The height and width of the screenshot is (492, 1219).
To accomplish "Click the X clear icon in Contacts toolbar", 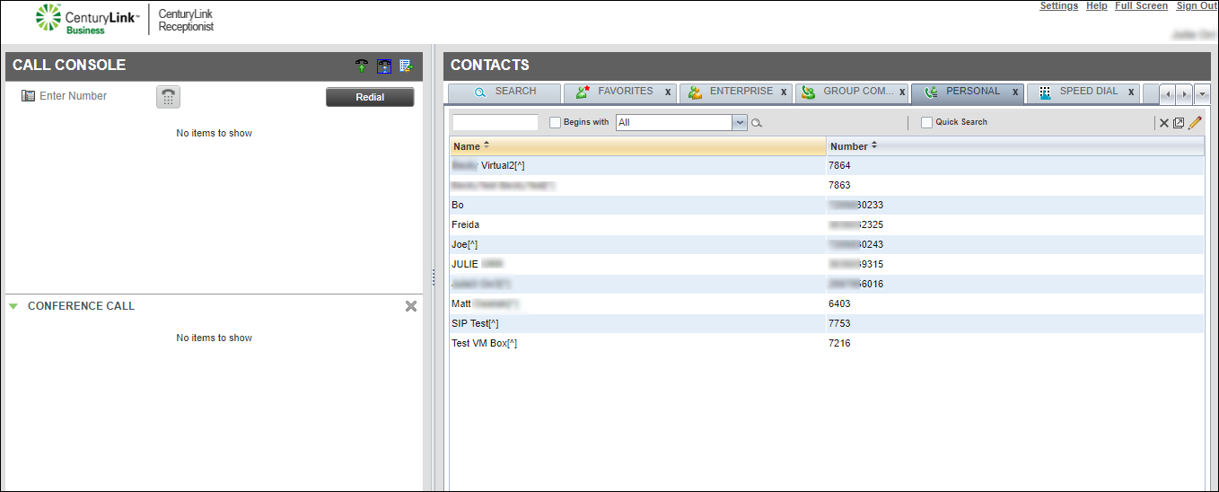I will (1164, 123).
